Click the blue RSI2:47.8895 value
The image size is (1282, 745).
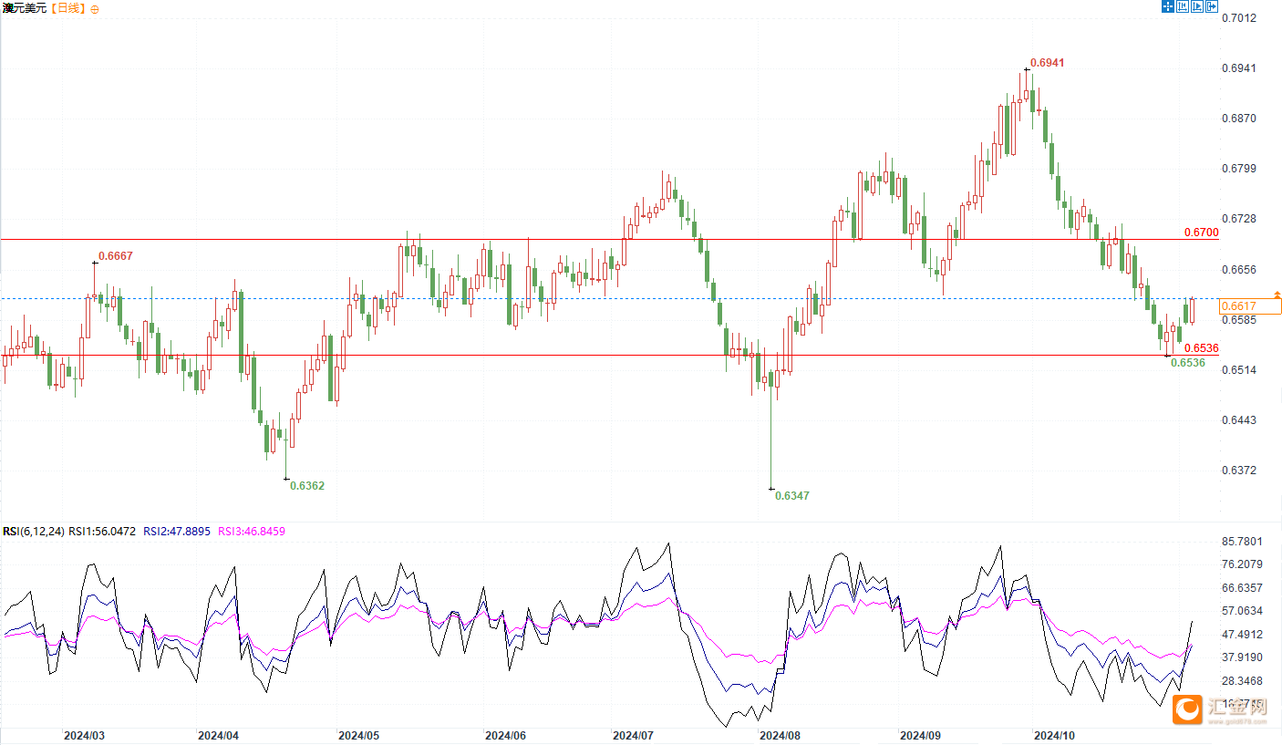tap(177, 532)
